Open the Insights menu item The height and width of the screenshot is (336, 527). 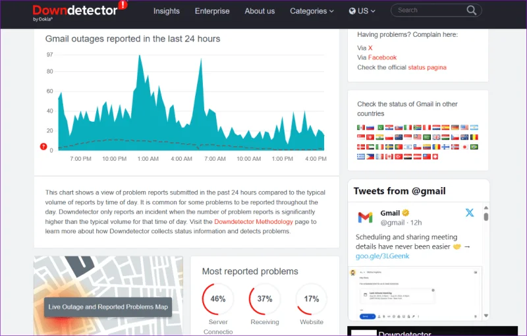167,11
